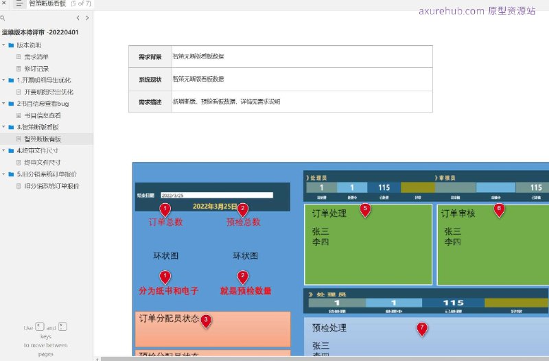Click the red pin number 7 marker
549x361 pixels.
(x=422, y=329)
